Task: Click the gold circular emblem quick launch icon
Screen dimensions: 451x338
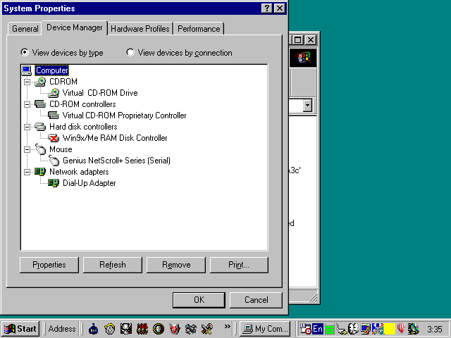Action: click(x=159, y=329)
